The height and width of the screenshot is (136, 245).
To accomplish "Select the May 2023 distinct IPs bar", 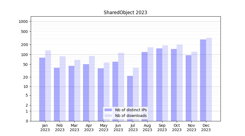I will tap(101, 95).
